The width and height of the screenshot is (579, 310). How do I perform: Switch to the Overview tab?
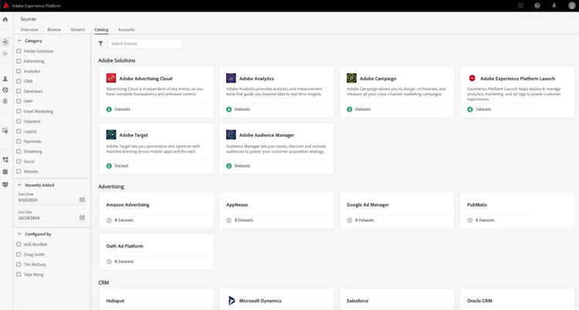(29, 29)
